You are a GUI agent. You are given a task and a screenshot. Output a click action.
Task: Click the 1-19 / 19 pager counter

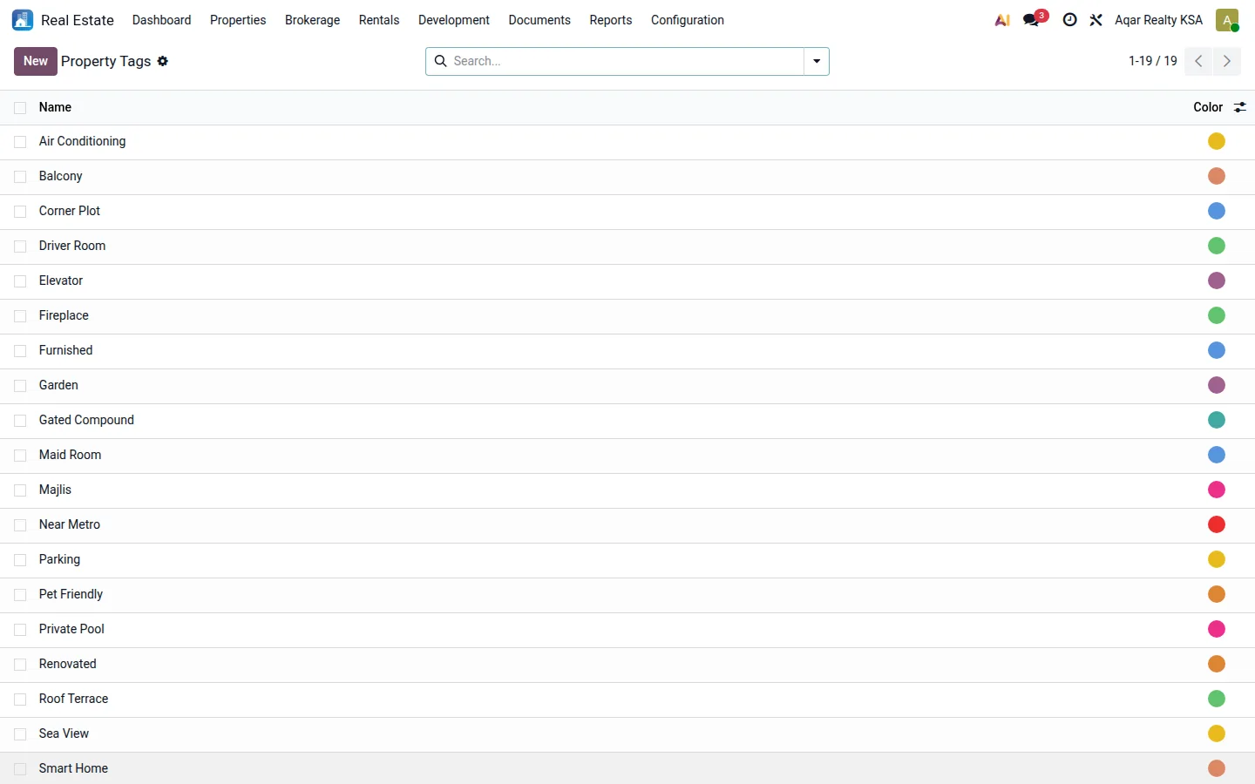click(x=1153, y=61)
